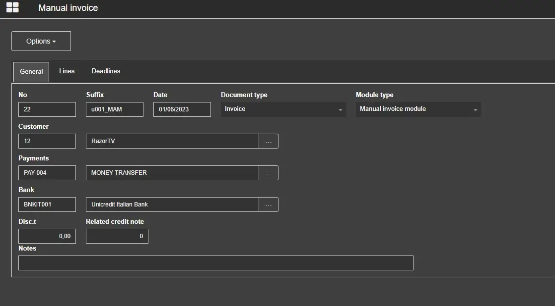Image resolution: width=555 pixels, height=306 pixels.
Task: Click the Payments lookup ellipsis button
Action: pos(269,173)
